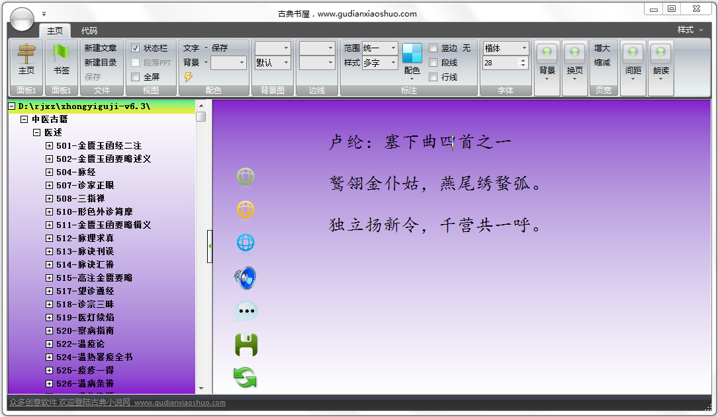Select 510-形色外诊简摩 tree item

(x=95, y=212)
